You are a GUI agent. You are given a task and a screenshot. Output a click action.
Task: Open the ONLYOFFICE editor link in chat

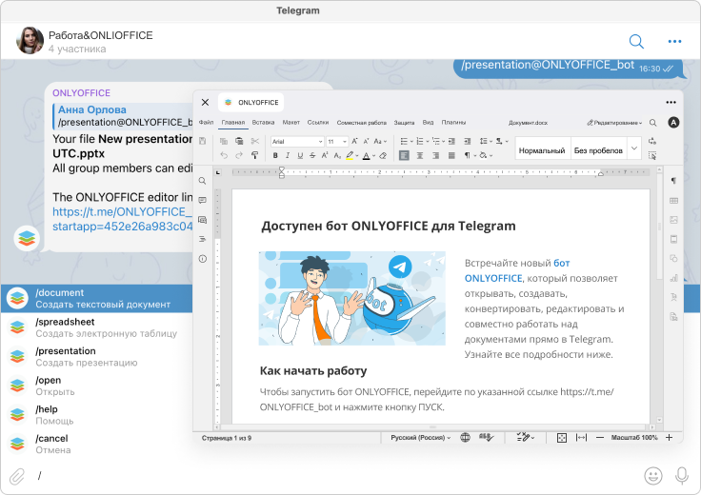point(123,219)
